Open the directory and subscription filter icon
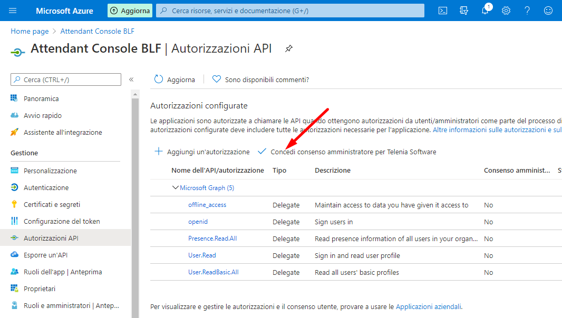This screenshot has height=318, width=562. 464,11
